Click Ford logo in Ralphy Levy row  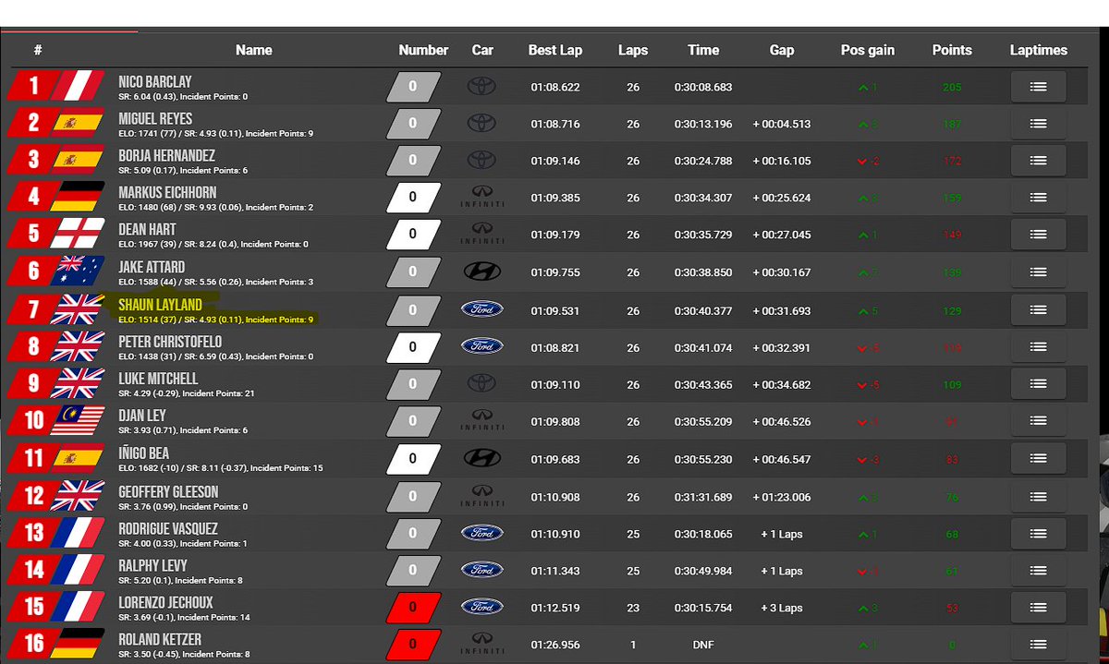point(481,570)
